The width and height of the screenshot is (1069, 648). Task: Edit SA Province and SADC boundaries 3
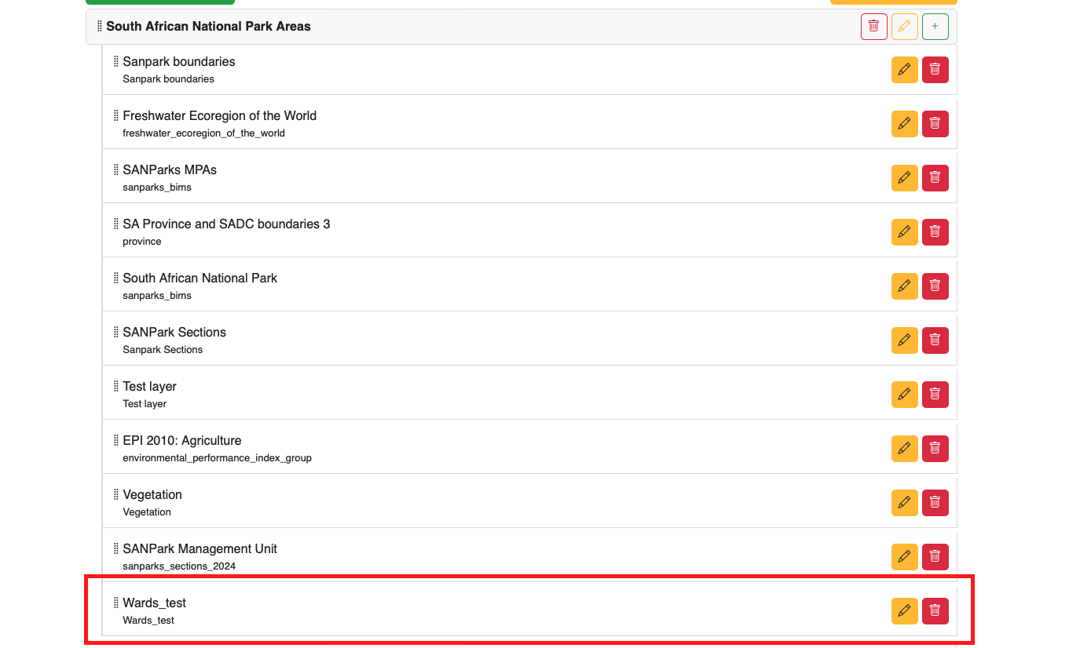[x=905, y=232]
